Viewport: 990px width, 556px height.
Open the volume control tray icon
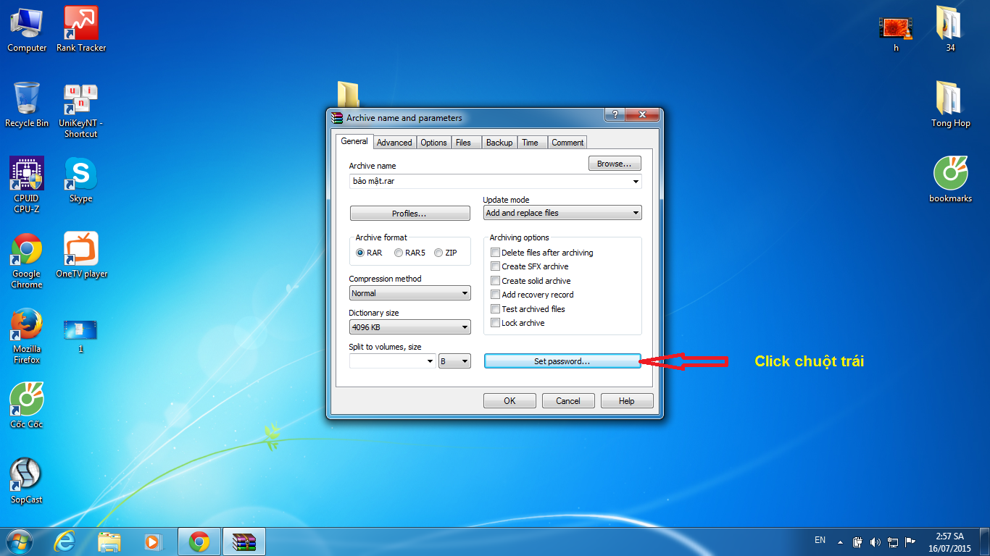point(875,542)
